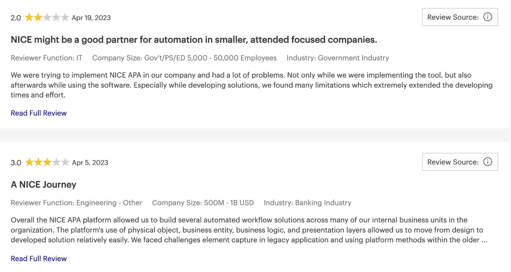Select the review title 'A NICE Journey'
The width and height of the screenshot is (511, 272).
(x=43, y=185)
